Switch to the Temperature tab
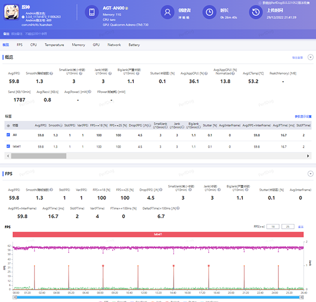Viewport: 316px width, 302px height. (54, 45)
